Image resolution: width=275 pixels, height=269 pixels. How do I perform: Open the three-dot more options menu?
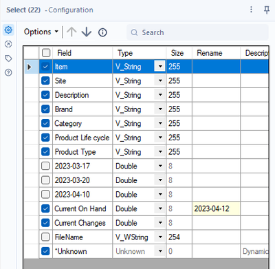pos(251,10)
